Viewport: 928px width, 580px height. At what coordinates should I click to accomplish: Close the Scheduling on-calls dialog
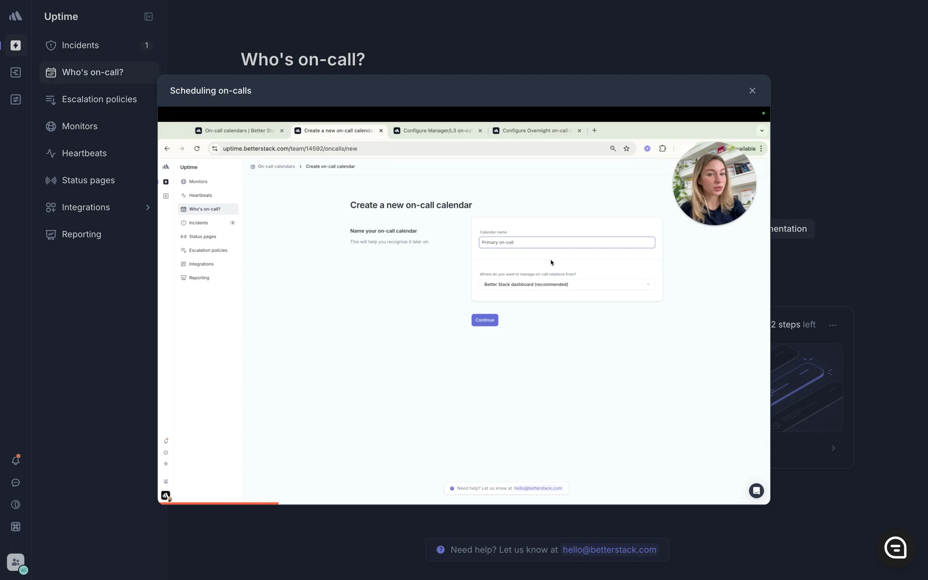coord(752,91)
